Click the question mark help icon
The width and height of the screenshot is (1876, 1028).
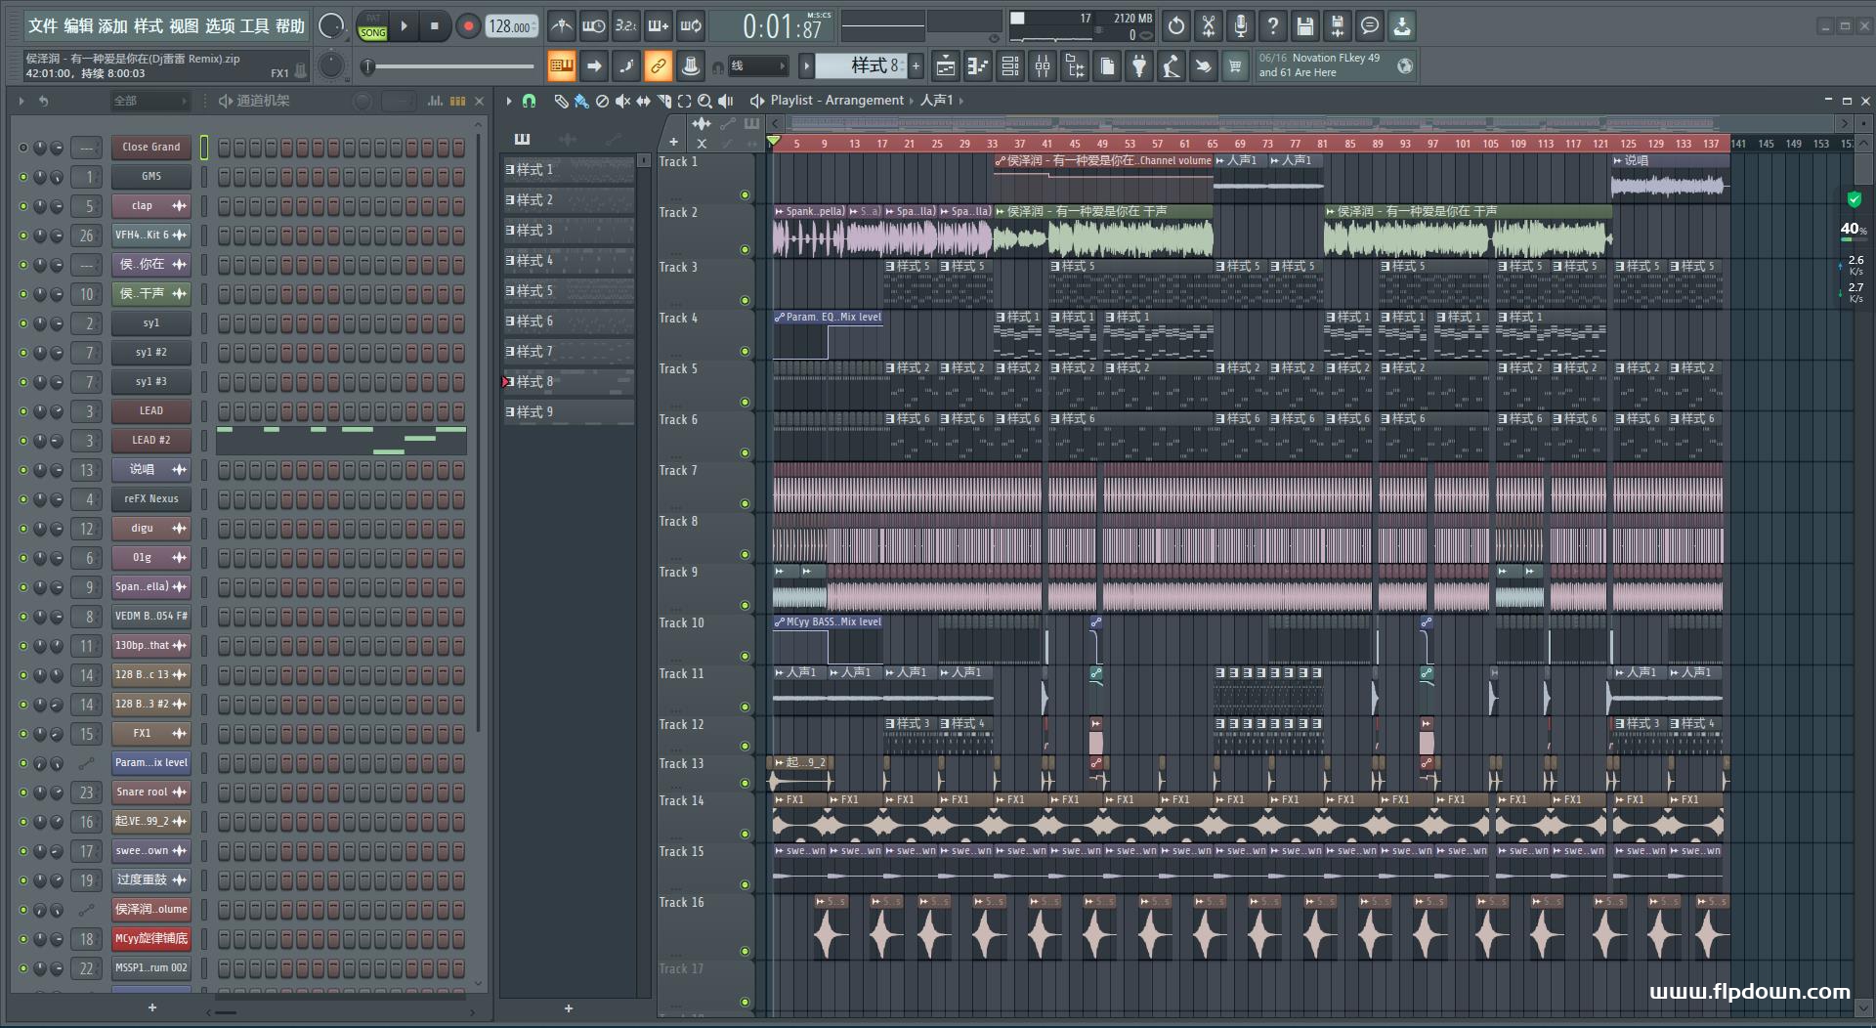coord(1273,26)
